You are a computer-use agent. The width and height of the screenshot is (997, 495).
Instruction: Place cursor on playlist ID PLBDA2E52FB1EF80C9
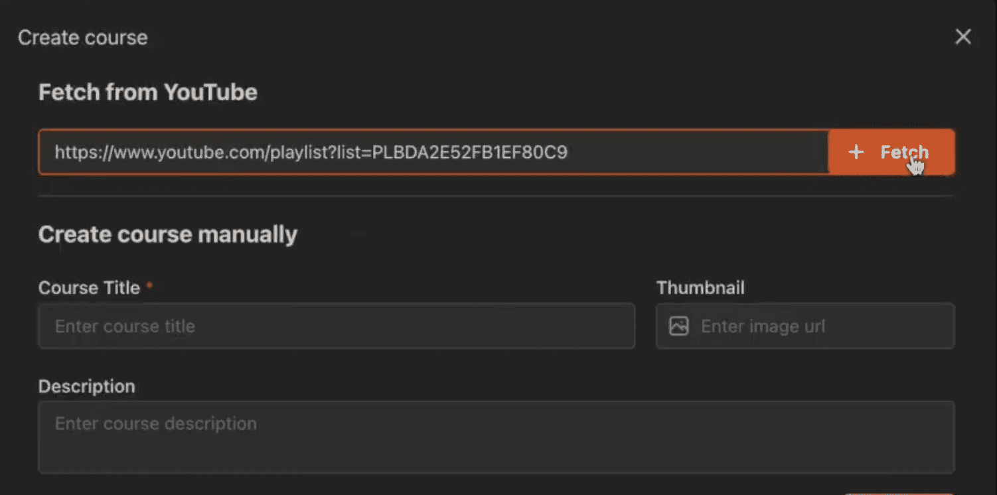coord(469,153)
